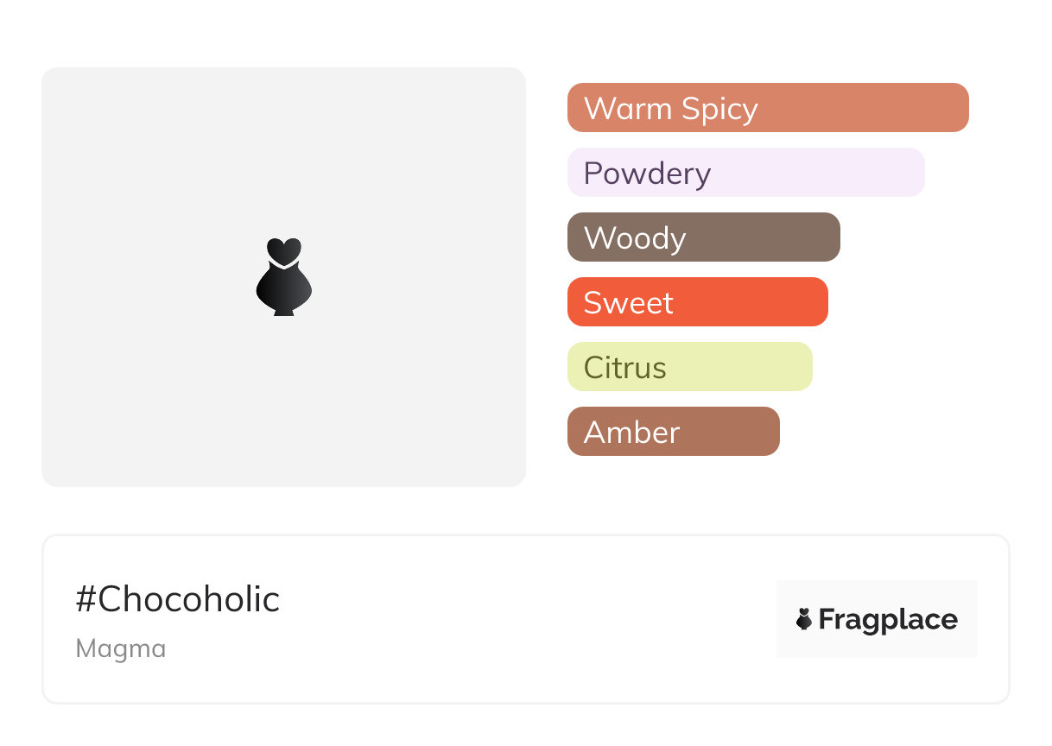Click the Amber accord bar
The width and height of the screenshot is (1052, 746).
[673, 432]
